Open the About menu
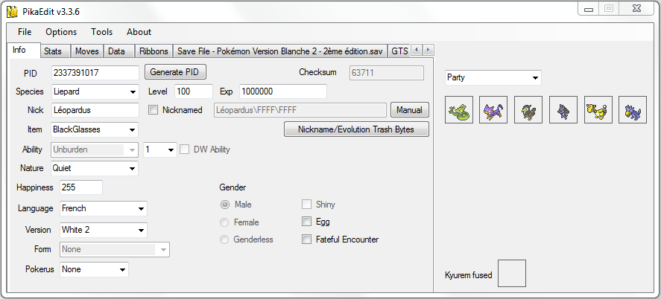Viewport: 661px width, 299px height. pos(139,32)
